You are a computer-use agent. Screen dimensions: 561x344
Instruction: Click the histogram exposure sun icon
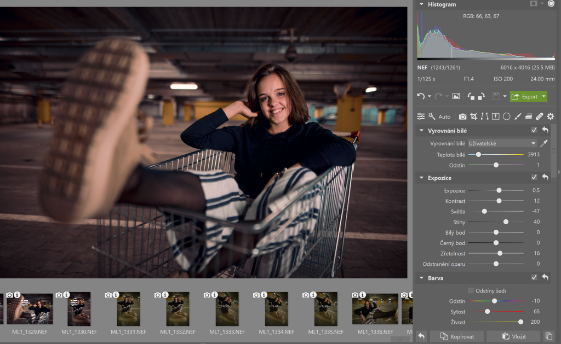tap(551, 4)
